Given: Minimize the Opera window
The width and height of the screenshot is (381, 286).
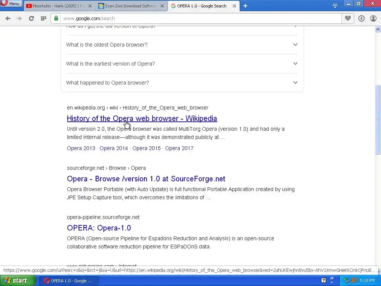Looking at the screenshot, I should point(348,4).
